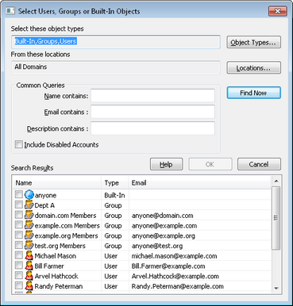The height and width of the screenshot is (306, 293).
Task: Enable Include Disabled Accounts checkbox
Action: (x=19, y=144)
